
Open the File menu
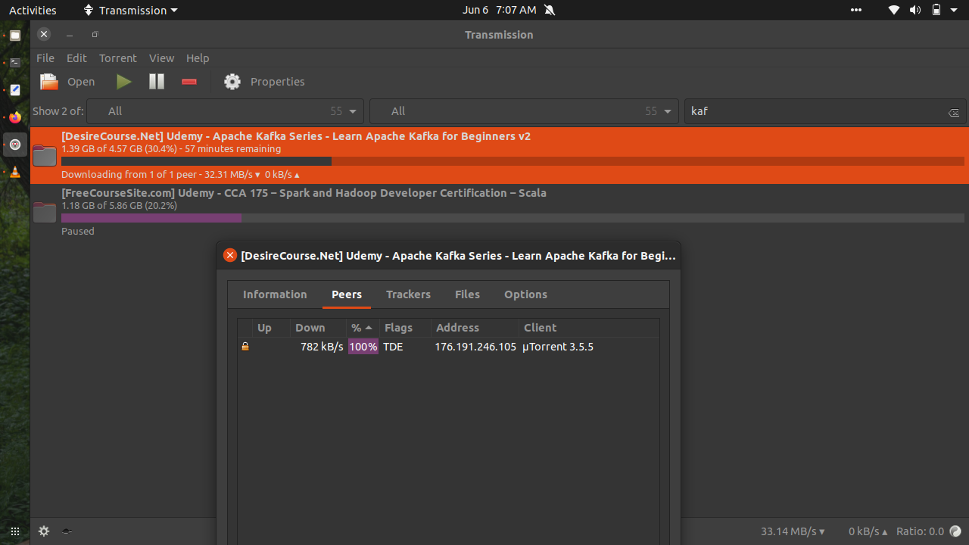(45, 58)
